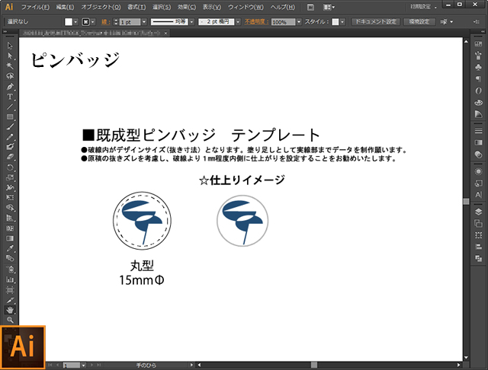Open the 書式(T) menu

pos(136,7)
